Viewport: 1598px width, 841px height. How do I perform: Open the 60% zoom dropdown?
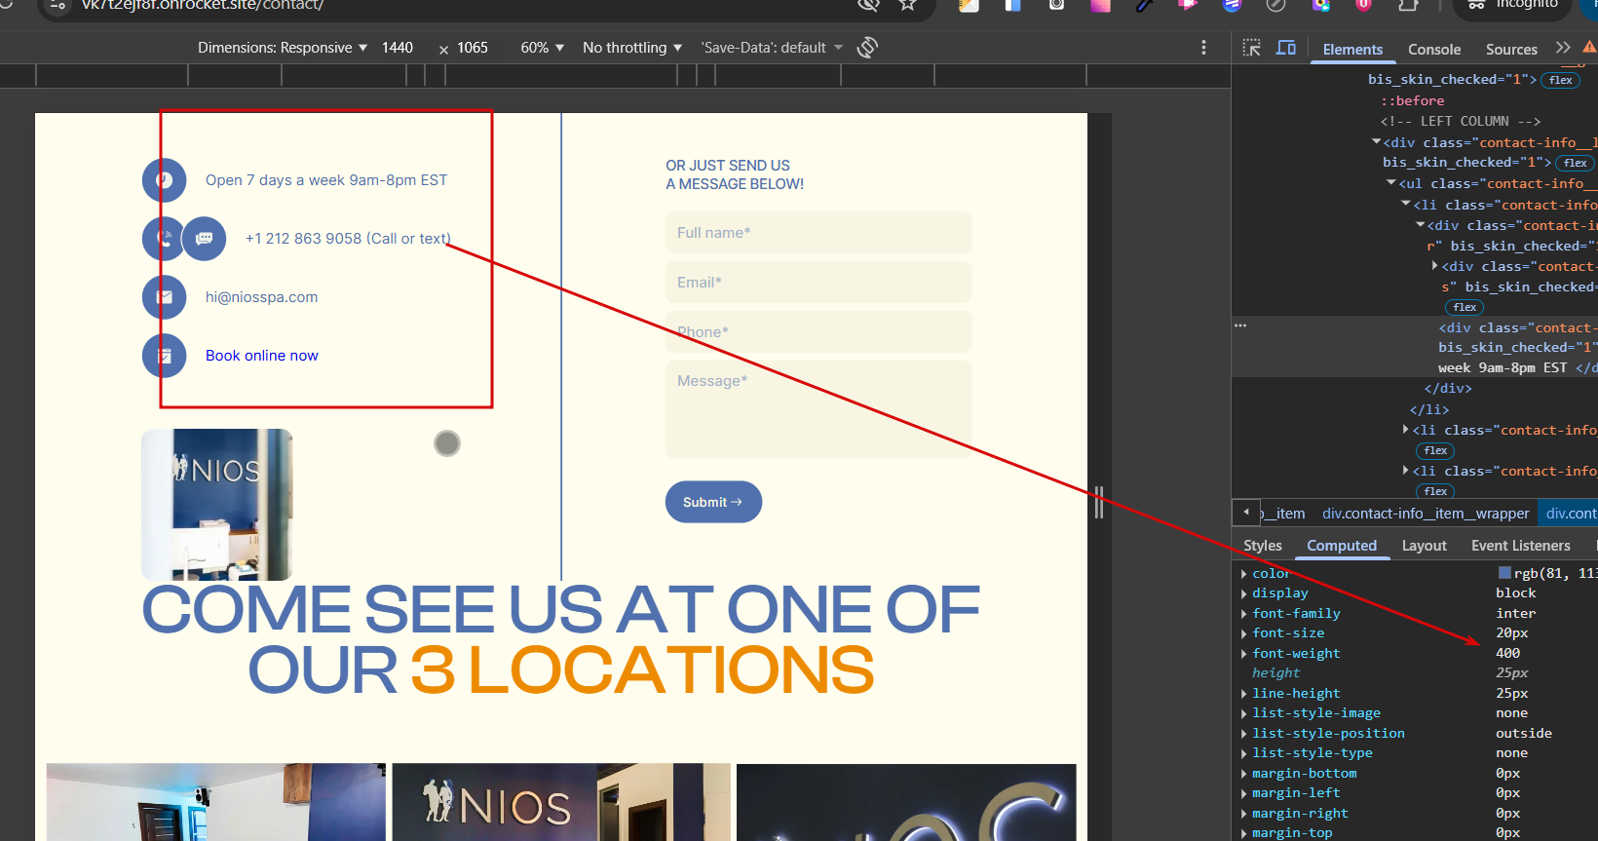click(543, 48)
